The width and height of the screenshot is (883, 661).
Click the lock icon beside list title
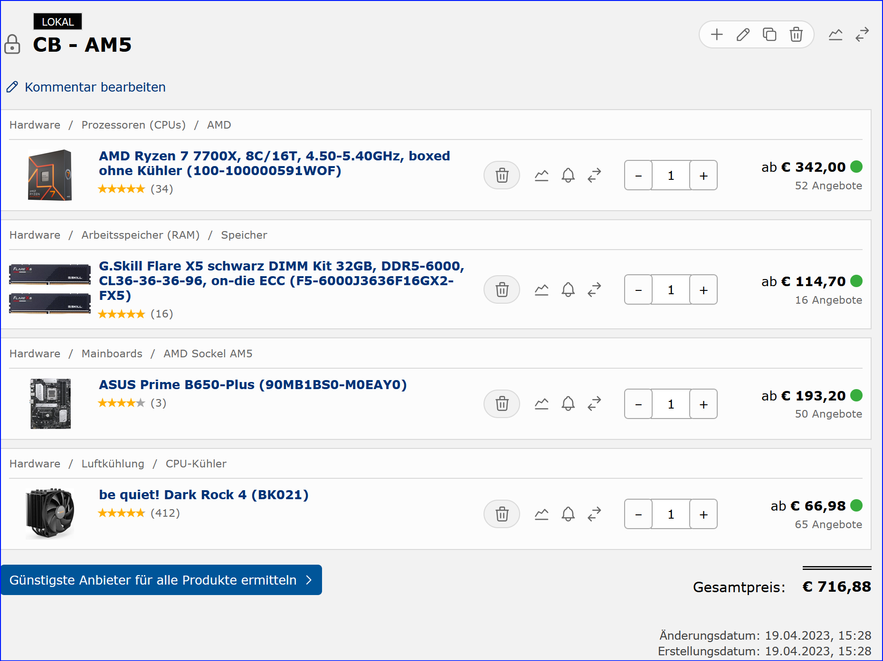12,44
